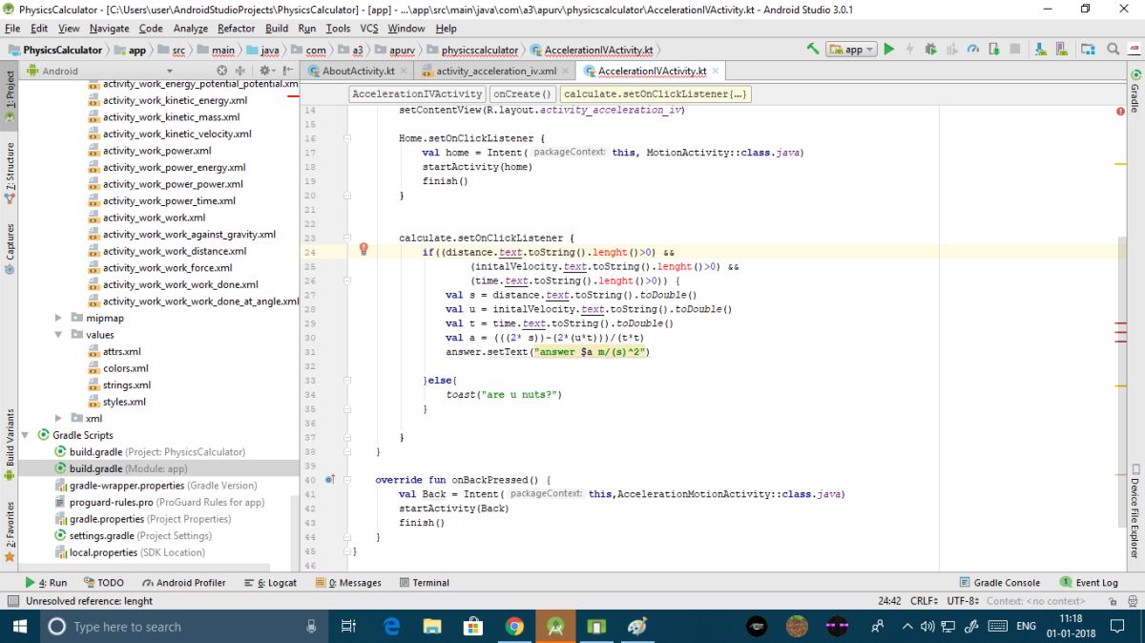Hide project panel with hide icon
Image resolution: width=1145 pixels, height=643 pixels.
coord(286,71)
